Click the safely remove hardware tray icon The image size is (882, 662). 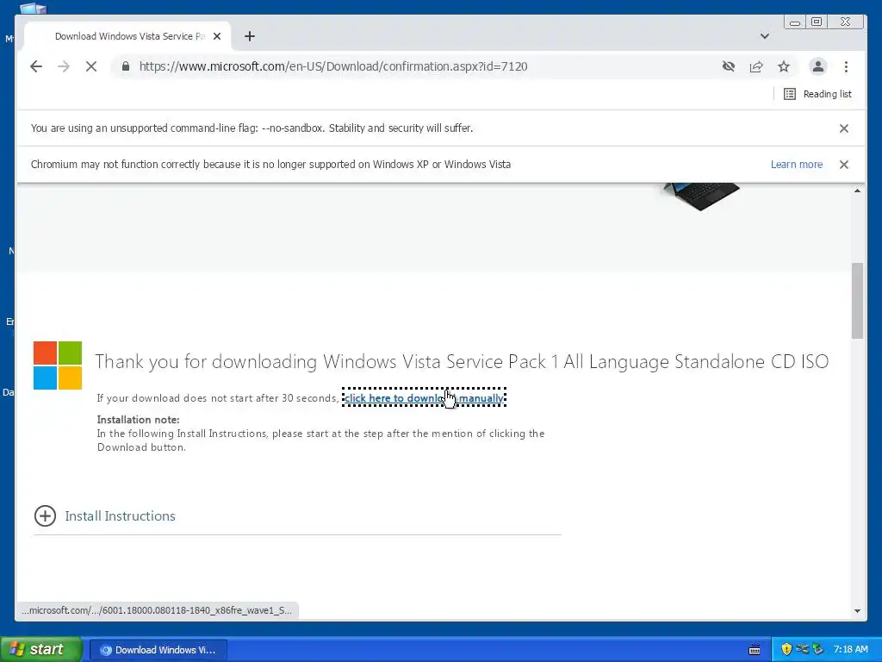point(817,649)
